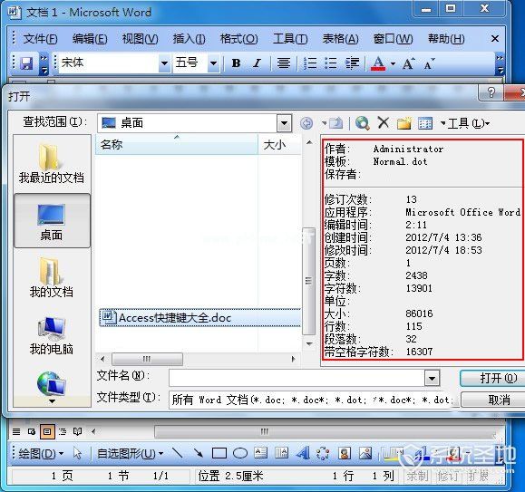Apply numbered list formatting
This screenshot has height=492, width=525.
pos(310,63)
